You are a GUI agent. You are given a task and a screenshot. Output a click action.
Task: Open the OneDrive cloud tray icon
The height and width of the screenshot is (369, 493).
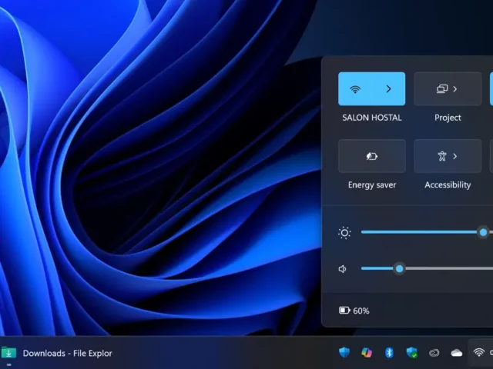(x=457, y=353)
